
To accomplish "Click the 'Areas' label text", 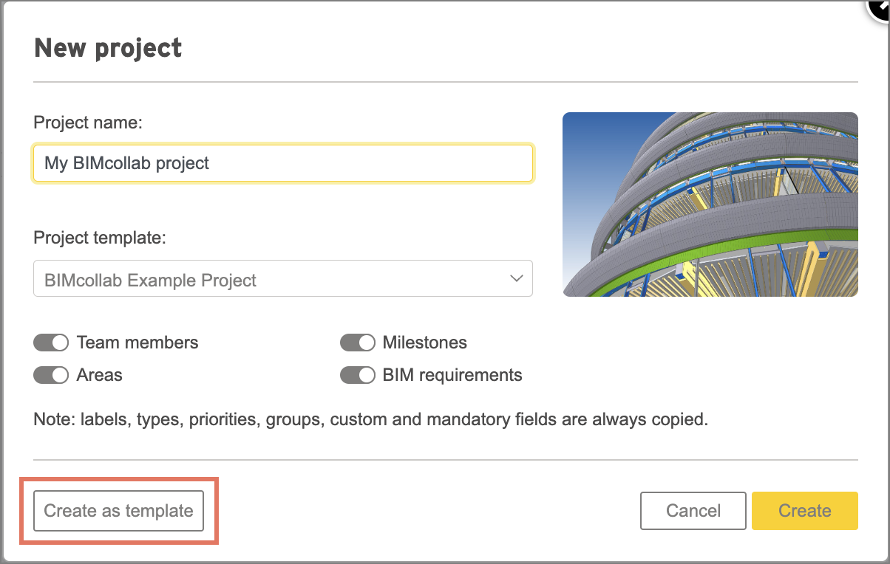I will [x=100, y=375].
